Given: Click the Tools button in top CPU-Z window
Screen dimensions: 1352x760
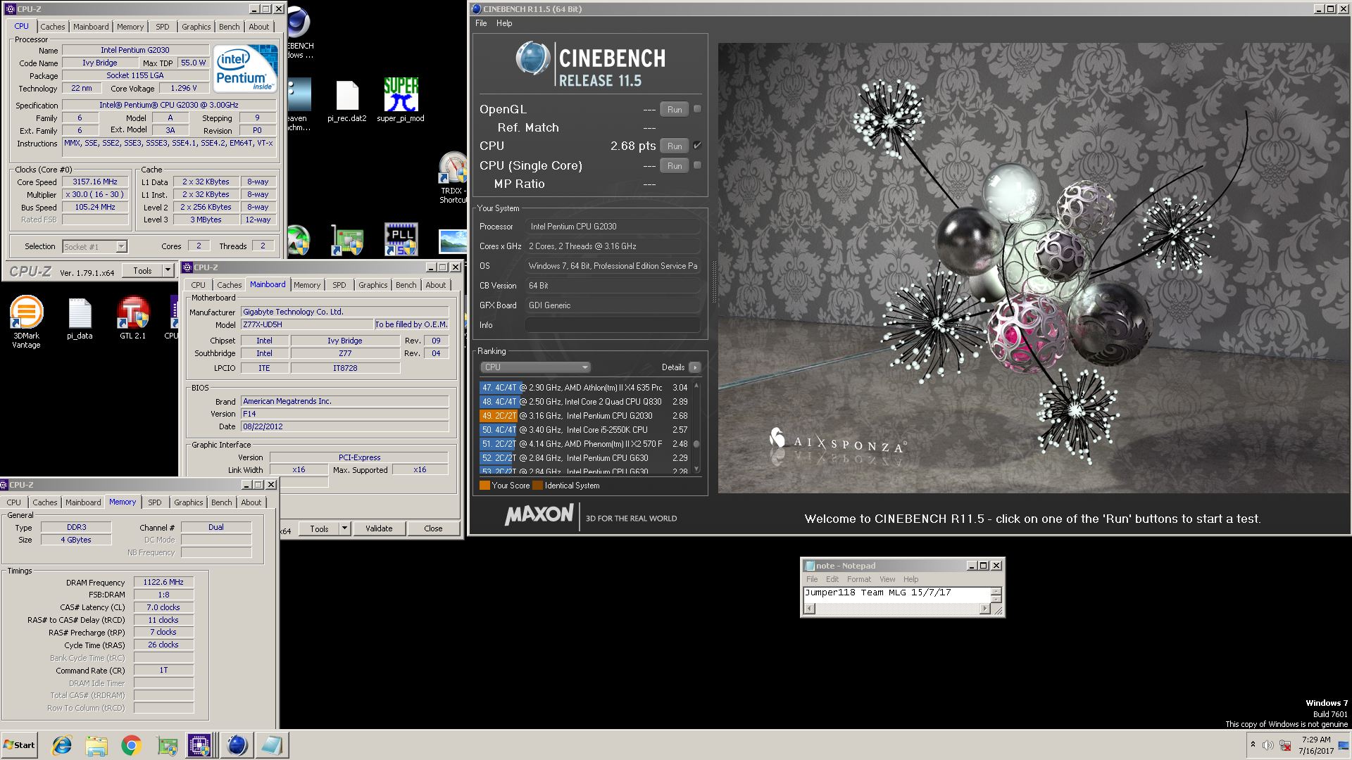Looking at the screenshot, I should click(143, 271).
